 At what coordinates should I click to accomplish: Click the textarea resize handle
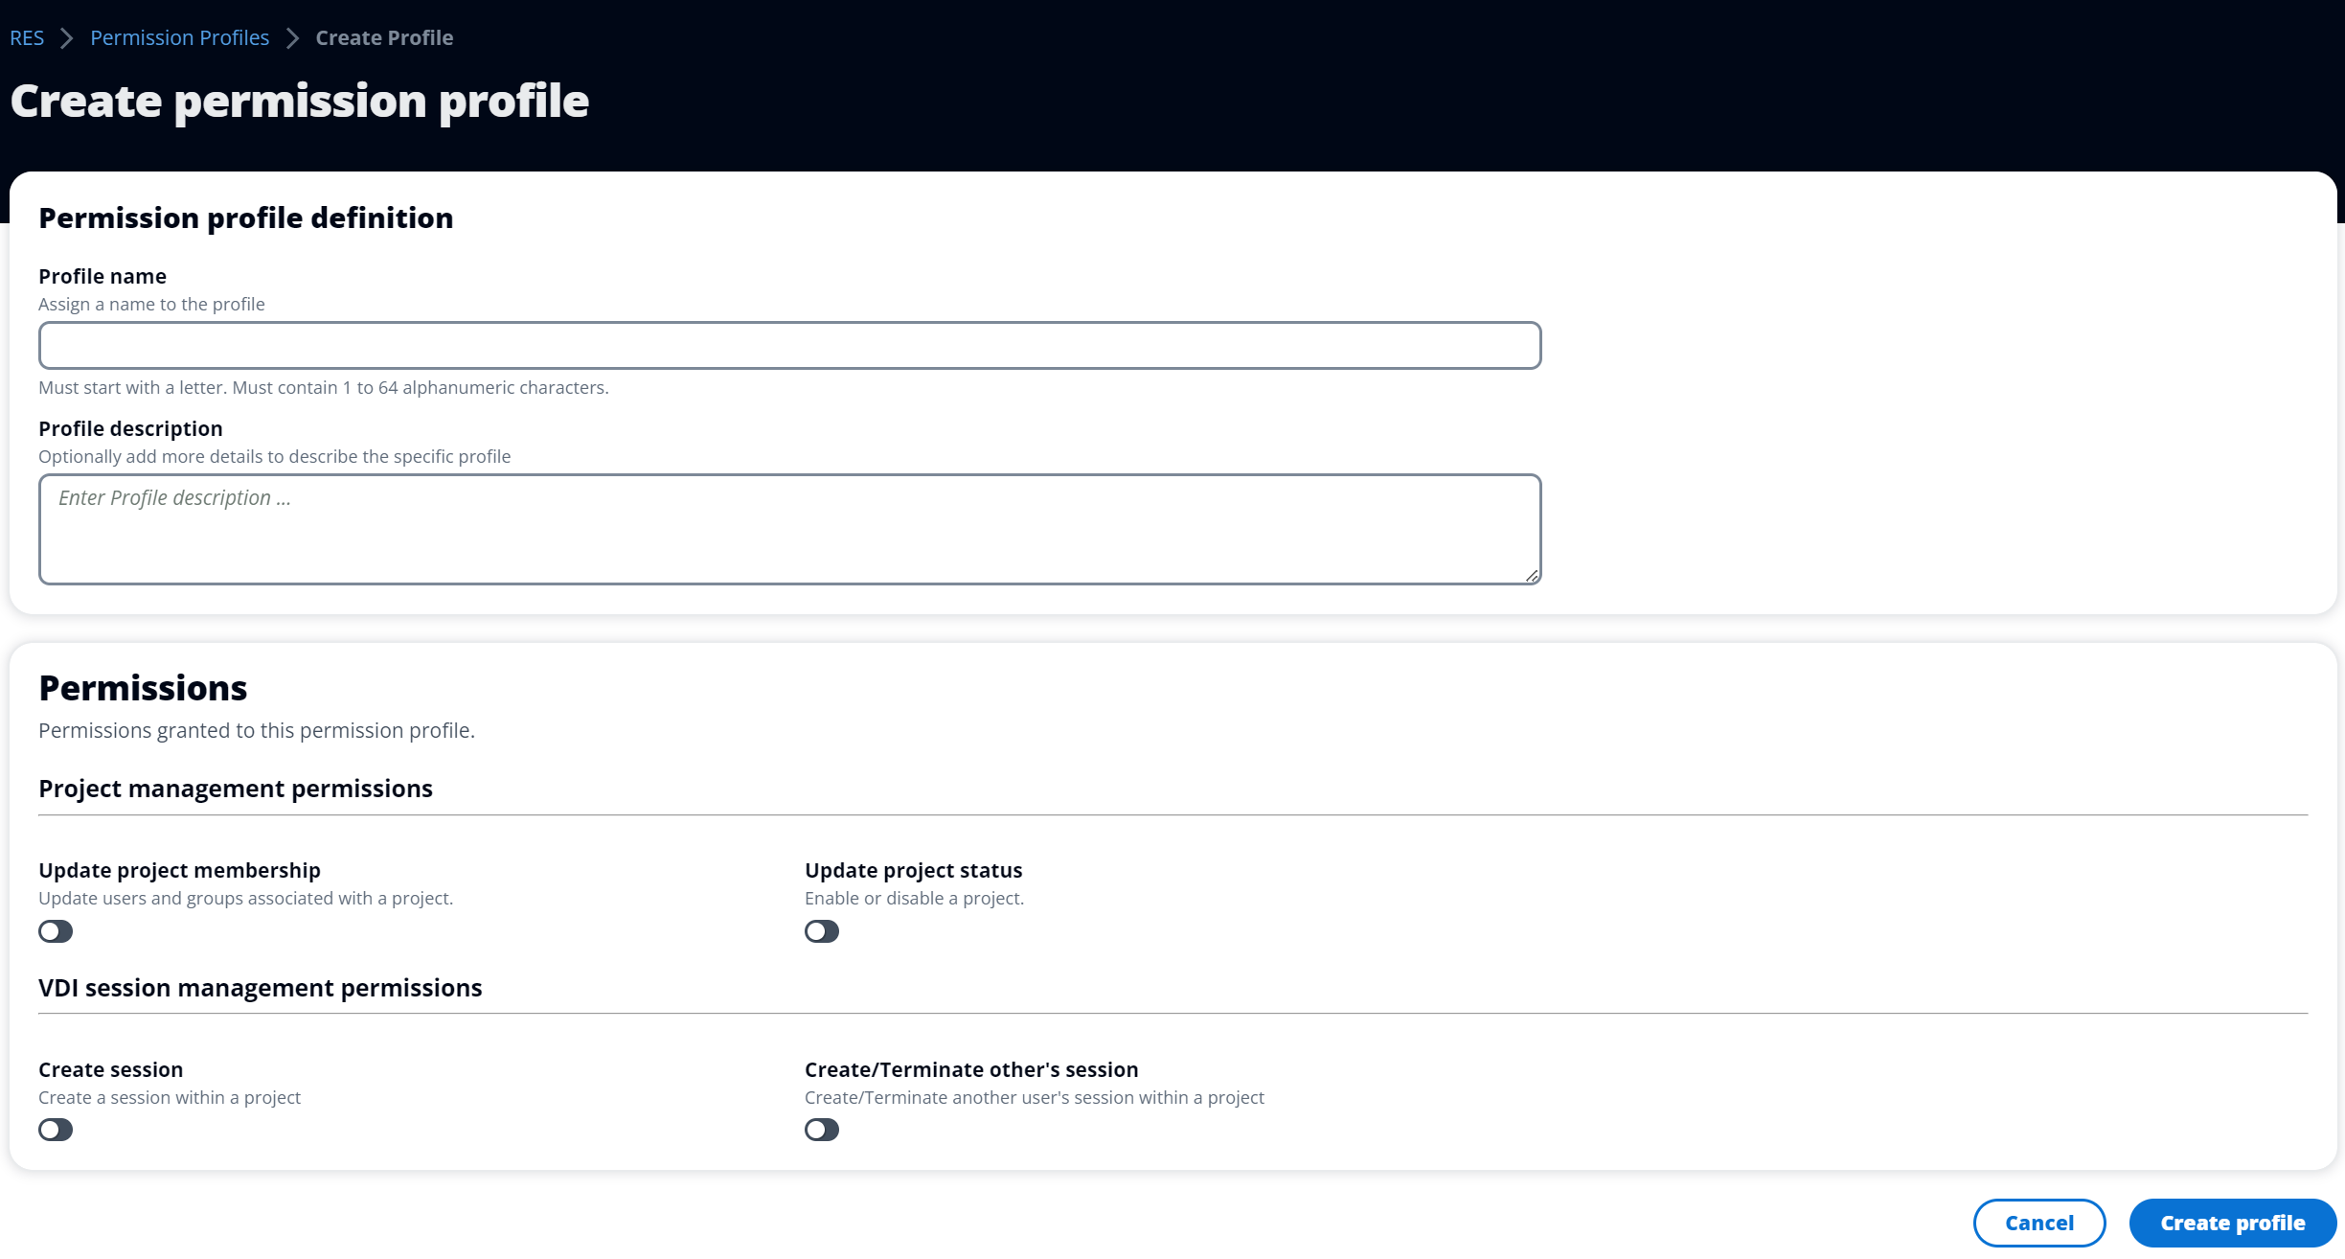click(1531, 574)
